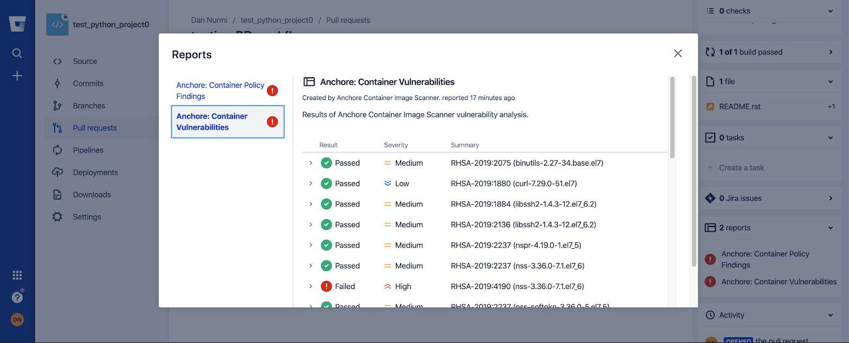849x343 pixels.
Task: Open Anchore: Container Vulnerabilities in right panel
Action: 778,282
